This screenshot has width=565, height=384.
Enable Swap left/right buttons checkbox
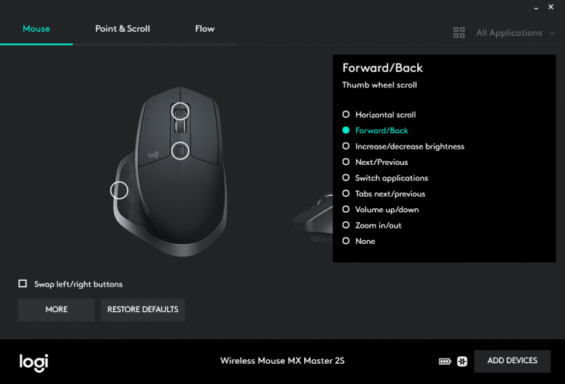coord(22,284)
